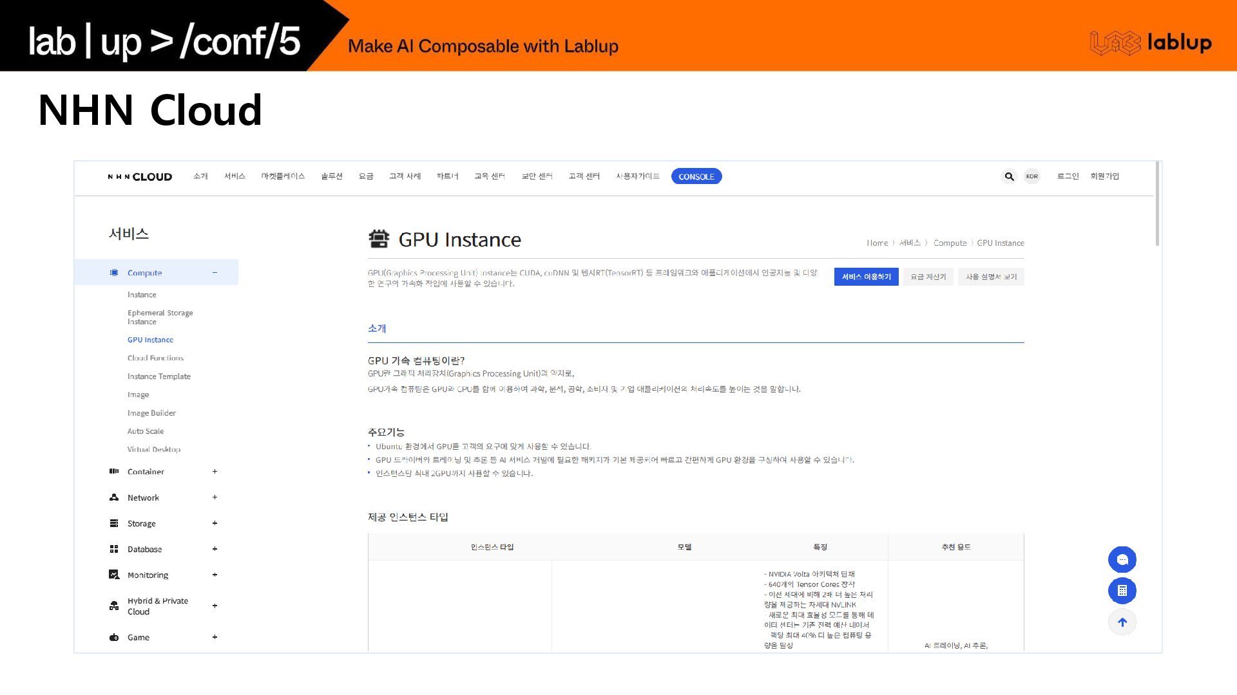Image resolution: width=1237 pixels, height=695 pixels.
Task: Open the price calculator floating icon
Action: pyautogui.click(x=1122, y=591)
